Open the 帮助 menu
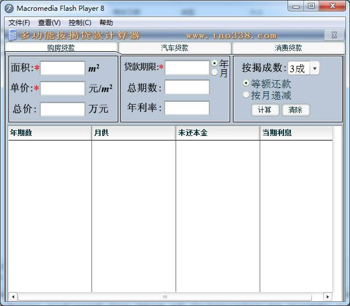This screenshot has height=306, width=350. [106, 23]
